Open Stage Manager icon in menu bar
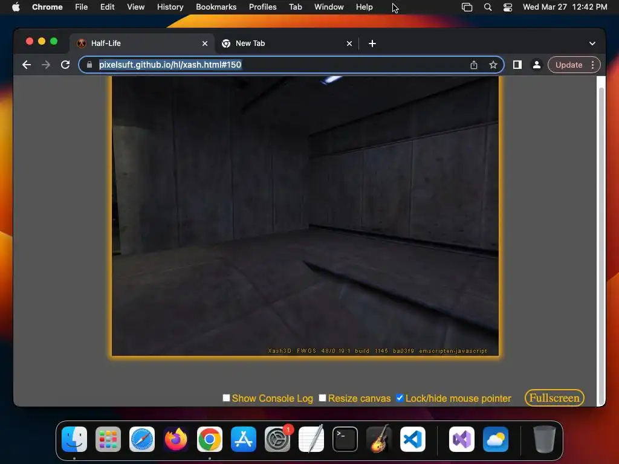Viewport: 619px width, 464px height. (x=467, y=7)
